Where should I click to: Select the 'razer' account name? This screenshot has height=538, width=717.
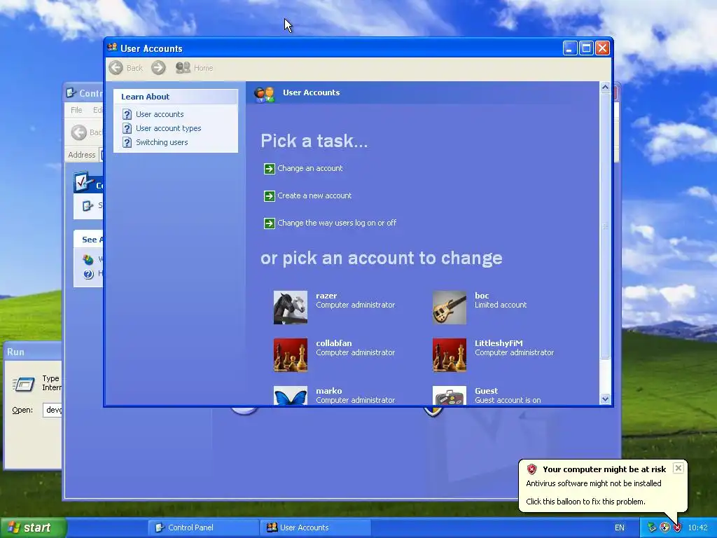coord(326,296)
